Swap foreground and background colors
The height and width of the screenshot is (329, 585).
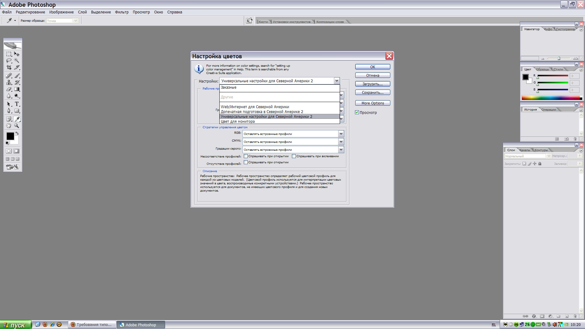[x=17, y=133]
